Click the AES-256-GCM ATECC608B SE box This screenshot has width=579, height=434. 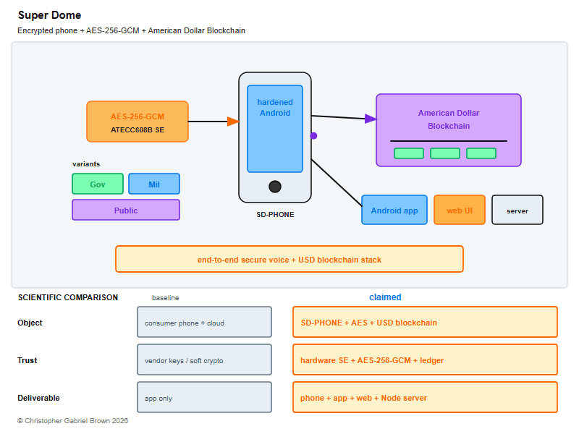coord(138,122)
